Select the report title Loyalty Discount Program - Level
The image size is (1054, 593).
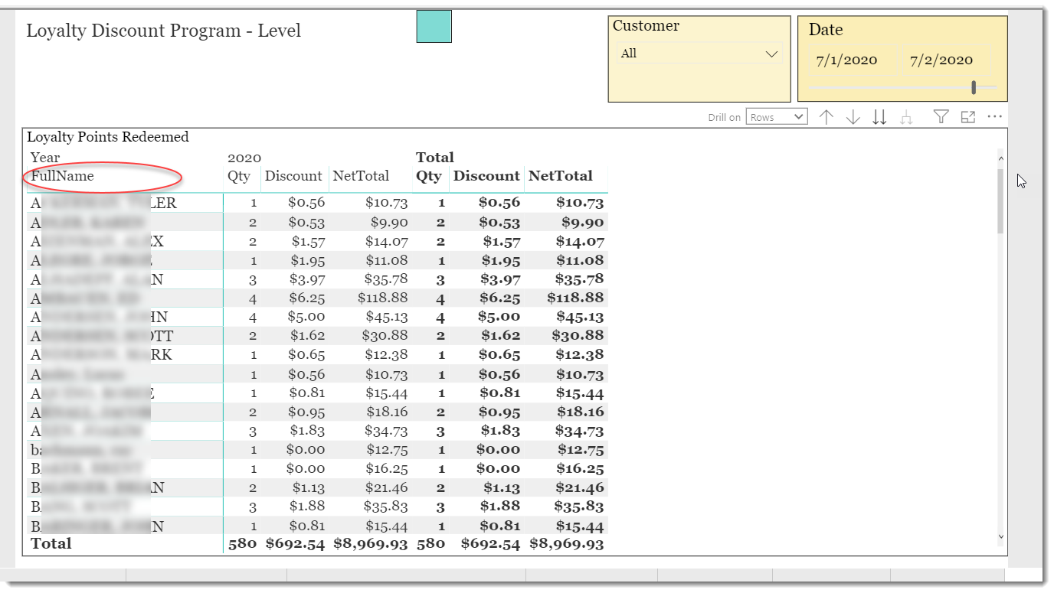coord(164,31)
